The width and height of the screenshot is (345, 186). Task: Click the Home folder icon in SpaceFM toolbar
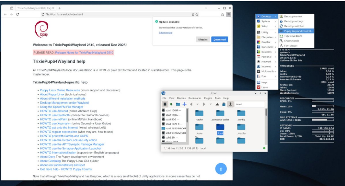(224, 104)
